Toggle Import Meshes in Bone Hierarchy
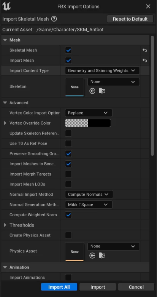This screenshot has width=157, height=297. coord(68,164)
